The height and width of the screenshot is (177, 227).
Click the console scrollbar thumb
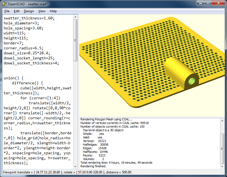pos(222,149)
